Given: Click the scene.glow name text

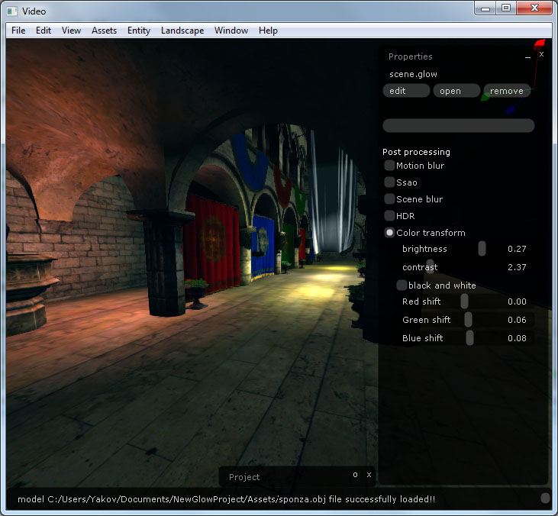Looking at the screenshot, I should point(413,74).
